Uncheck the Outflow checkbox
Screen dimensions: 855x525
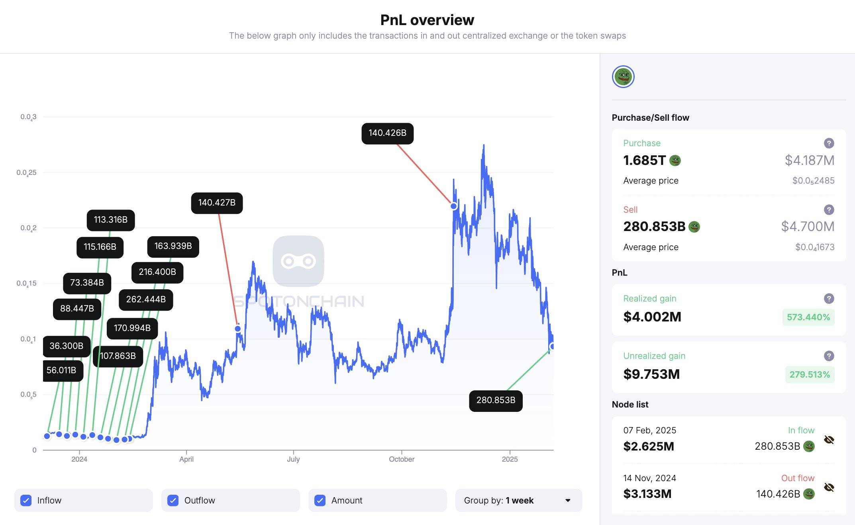[173, 500]
